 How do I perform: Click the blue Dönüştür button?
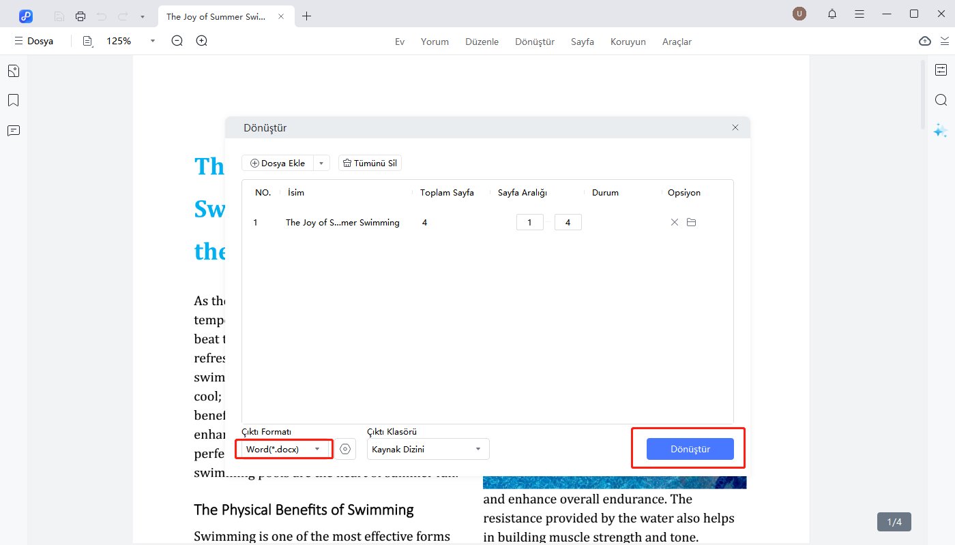(x=690, y=449)
